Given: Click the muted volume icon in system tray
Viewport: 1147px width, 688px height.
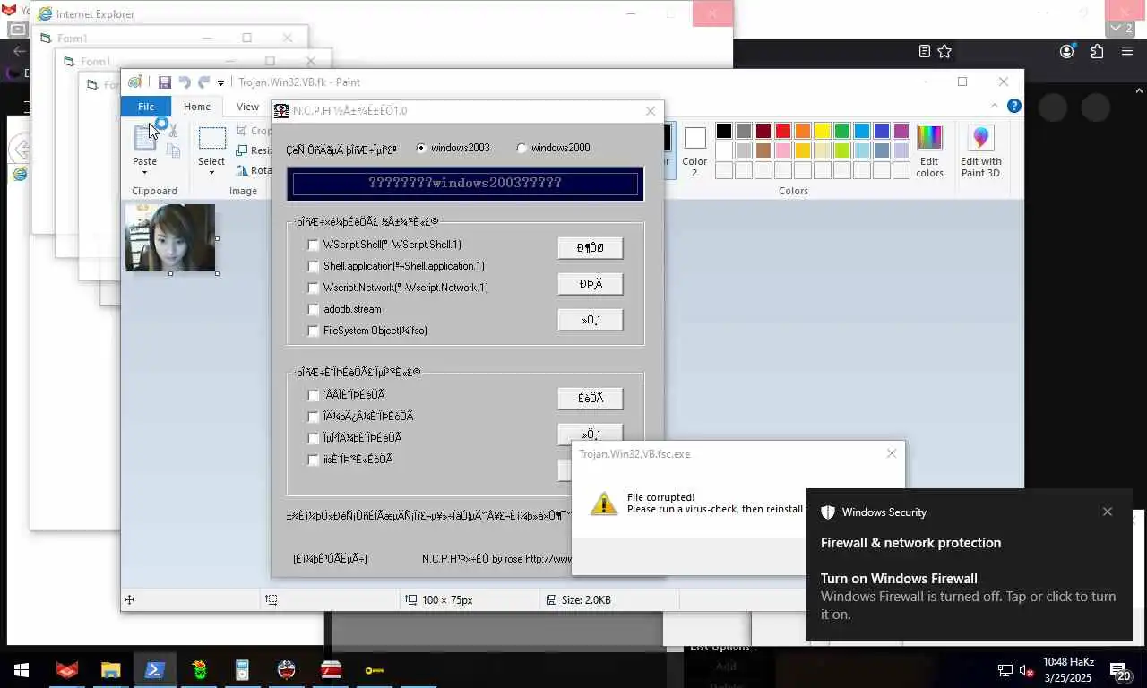Looking at the screenshot, I should tap(1027, 670).
